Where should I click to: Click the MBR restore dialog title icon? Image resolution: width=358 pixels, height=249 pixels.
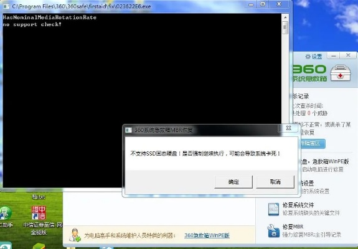click(x=128, y=130)
